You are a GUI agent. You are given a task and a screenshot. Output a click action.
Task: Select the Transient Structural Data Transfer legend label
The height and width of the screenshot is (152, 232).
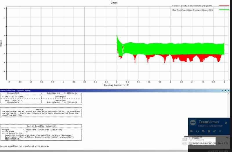pos(192,6)
